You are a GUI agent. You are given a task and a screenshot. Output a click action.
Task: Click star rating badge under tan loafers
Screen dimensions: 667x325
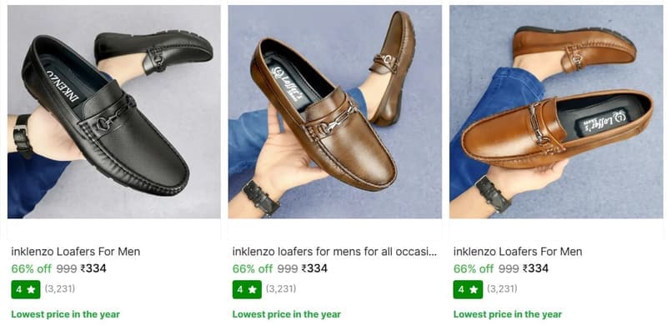[468, 289]
